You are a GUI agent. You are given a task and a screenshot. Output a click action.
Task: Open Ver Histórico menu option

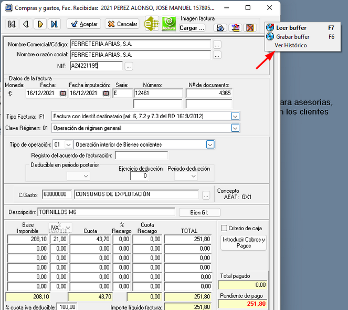point(291,46)
